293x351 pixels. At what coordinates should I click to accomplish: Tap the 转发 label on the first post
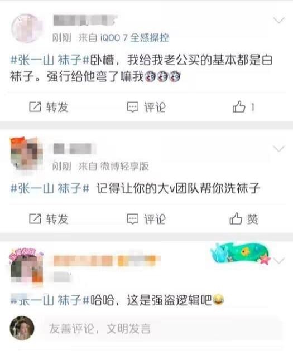(x=57, y=107)
